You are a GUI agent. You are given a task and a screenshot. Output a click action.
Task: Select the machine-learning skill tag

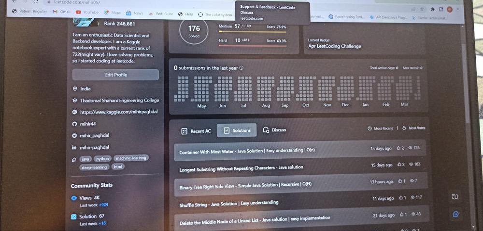point(131,158)
